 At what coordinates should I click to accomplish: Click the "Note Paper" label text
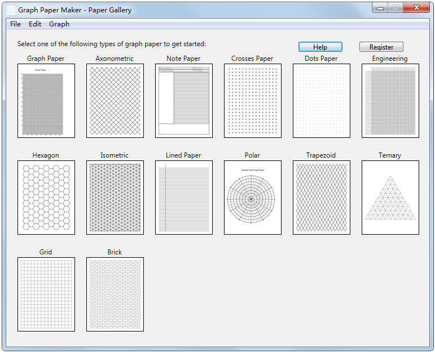(x=183, y=59)
